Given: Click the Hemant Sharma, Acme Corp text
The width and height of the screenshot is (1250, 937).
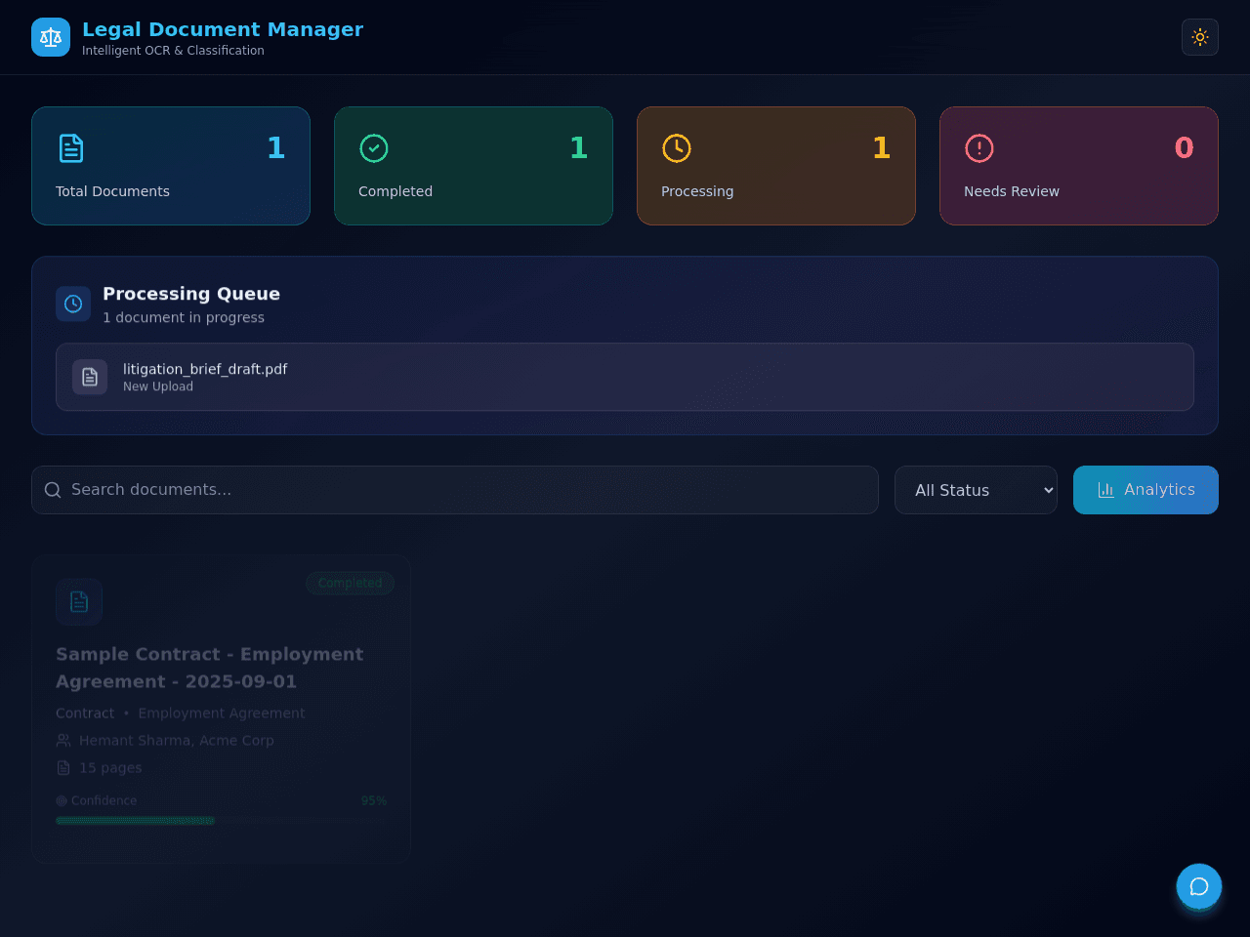Looking at the screenshot, I should (177, 741).
